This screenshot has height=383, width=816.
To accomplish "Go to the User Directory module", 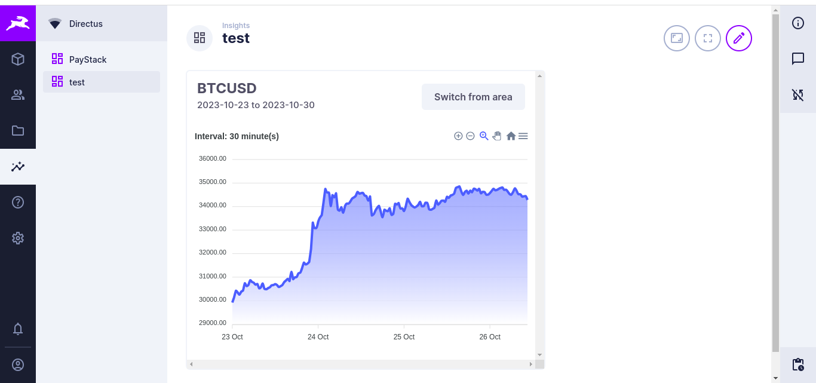I will (x=18, y=95).
